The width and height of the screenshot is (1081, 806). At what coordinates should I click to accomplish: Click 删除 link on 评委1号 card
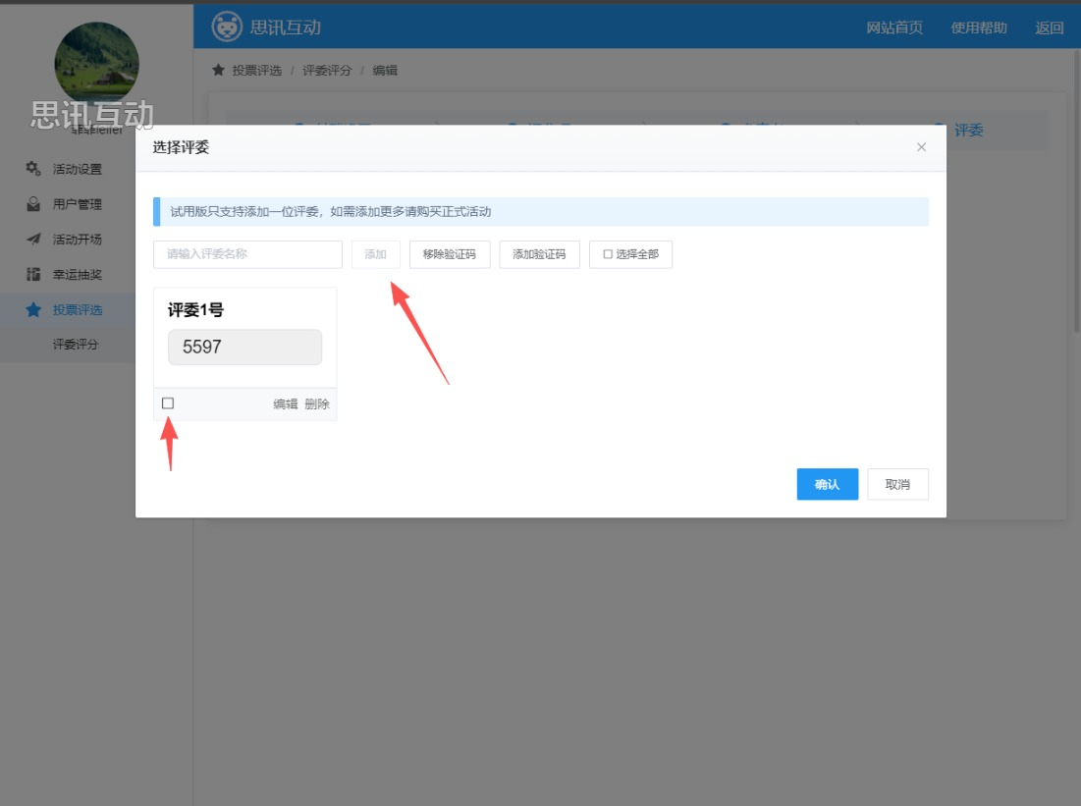click(x=317, y=404)
